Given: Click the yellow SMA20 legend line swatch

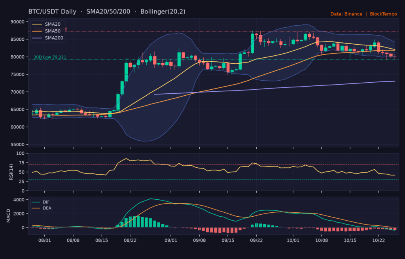Looking at the screenshot, I should point(37,24).
